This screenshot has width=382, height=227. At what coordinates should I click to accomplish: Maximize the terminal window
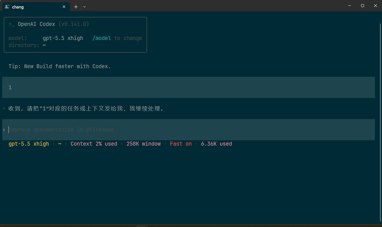click(x=362, y=6)
